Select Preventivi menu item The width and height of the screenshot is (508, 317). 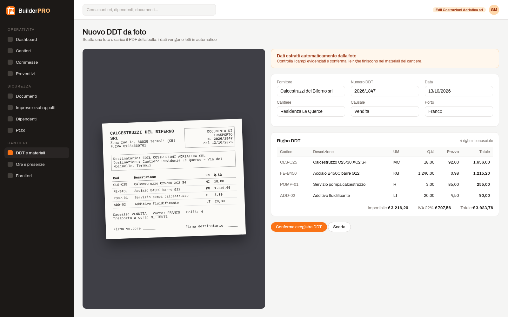pos(37,74)
